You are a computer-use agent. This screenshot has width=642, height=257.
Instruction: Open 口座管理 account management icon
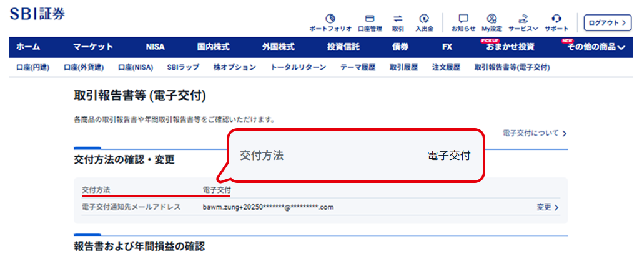click(x=369, y=23)
